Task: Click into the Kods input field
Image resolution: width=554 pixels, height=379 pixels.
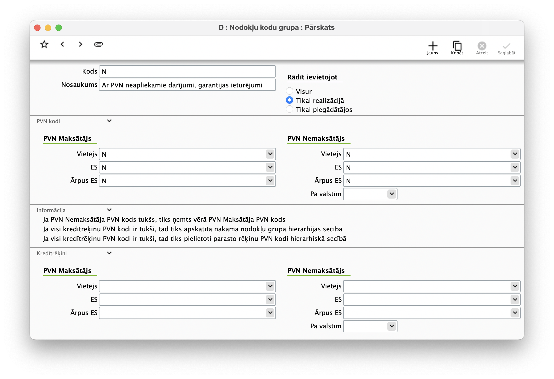Action: pos(187,72)
